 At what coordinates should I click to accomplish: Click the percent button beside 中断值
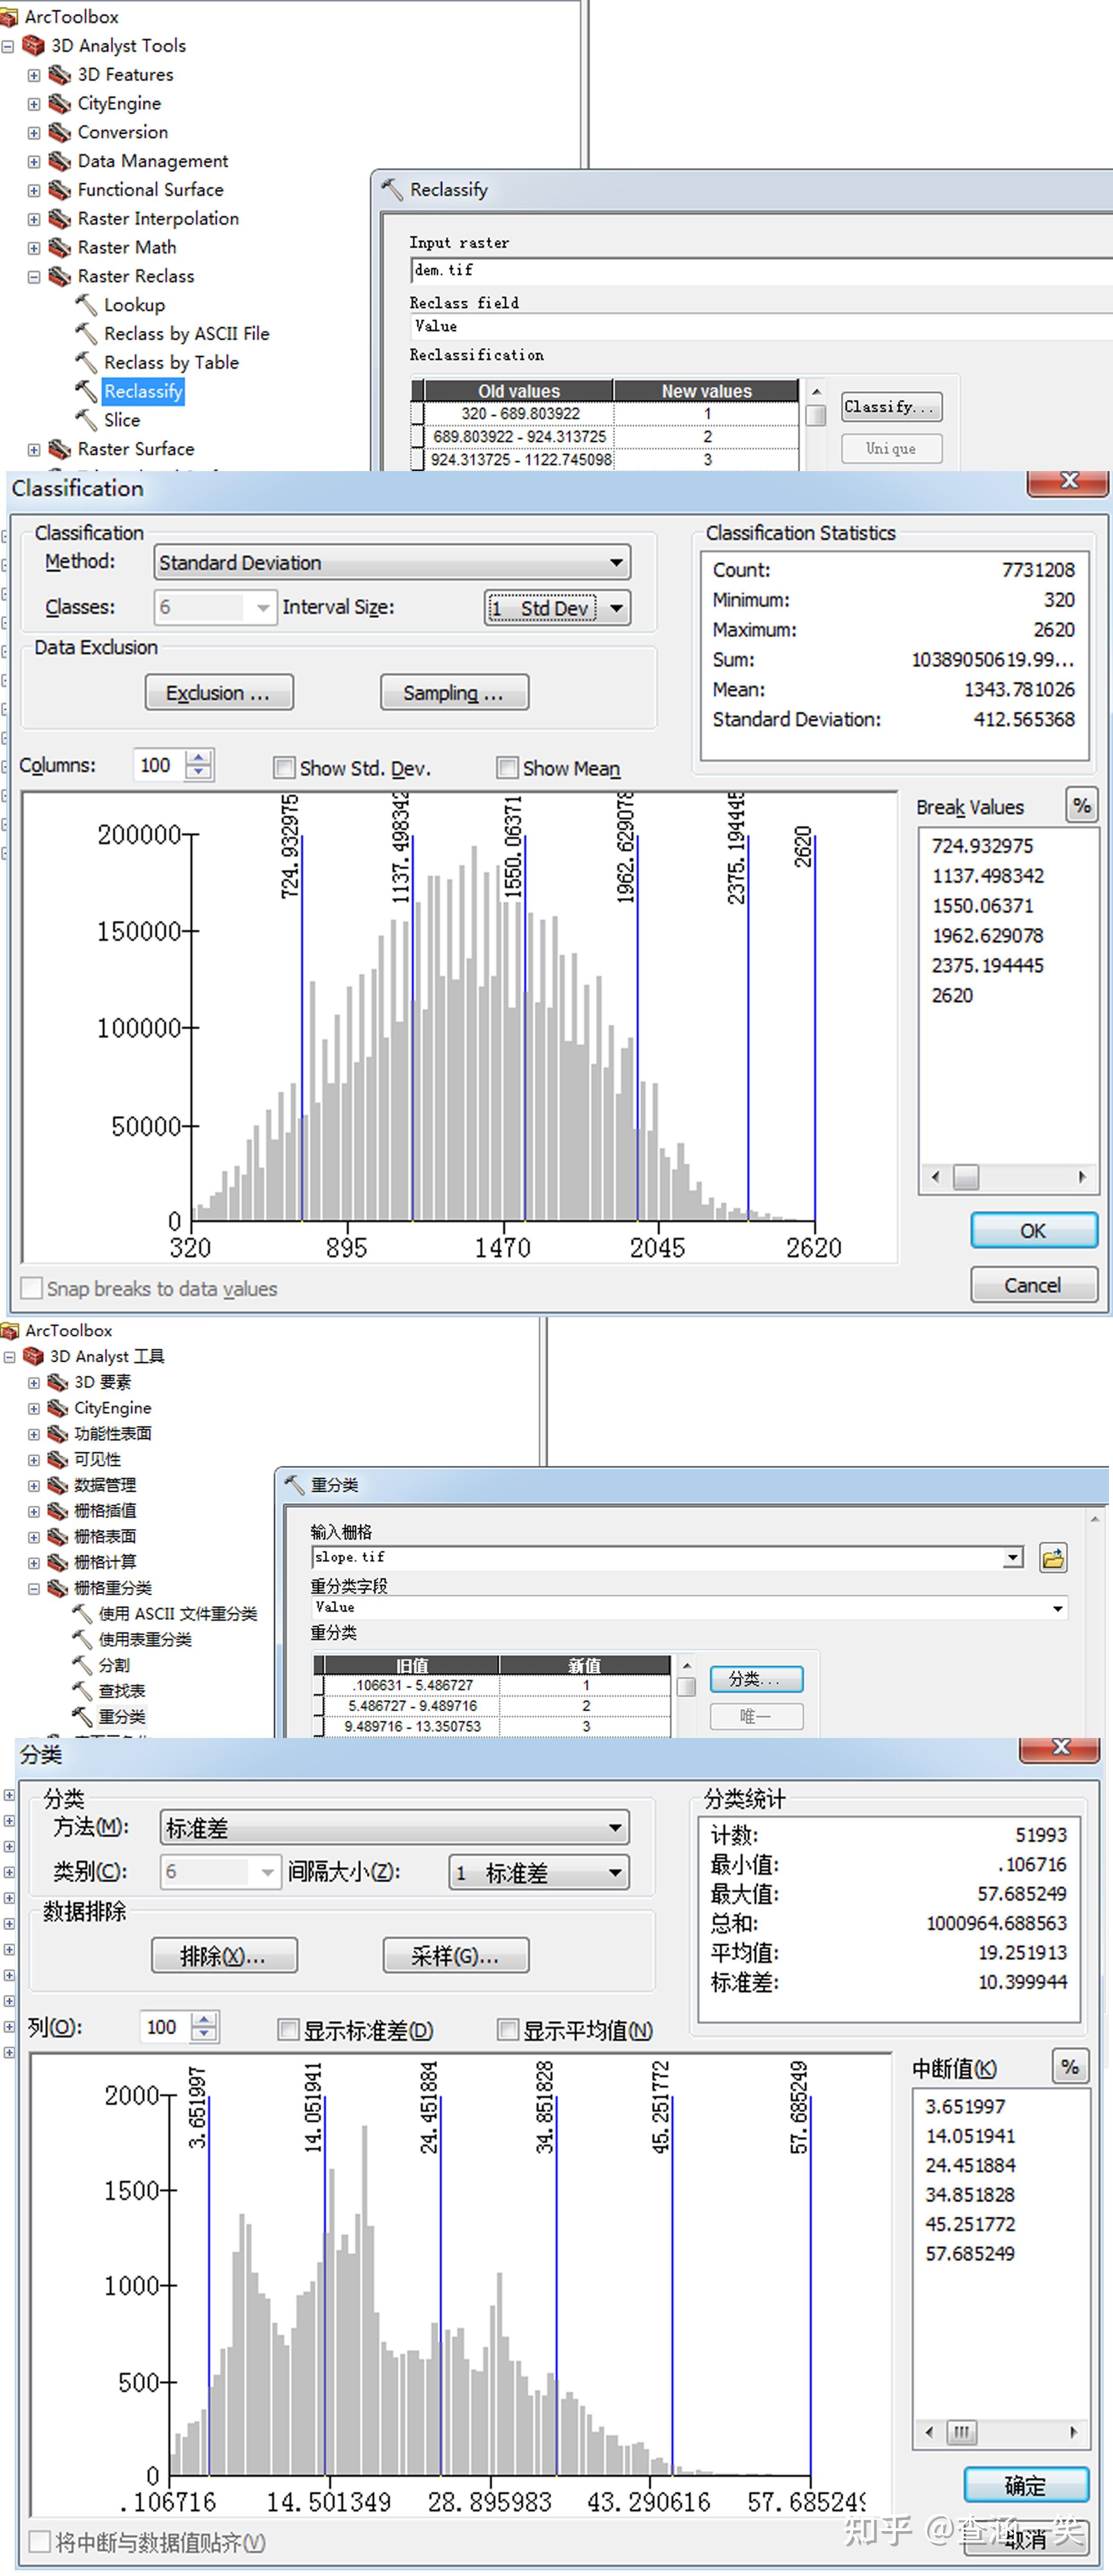tap(1069, 2067)
